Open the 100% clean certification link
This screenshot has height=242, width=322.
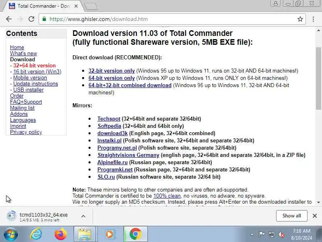click(x=167, y=196)
